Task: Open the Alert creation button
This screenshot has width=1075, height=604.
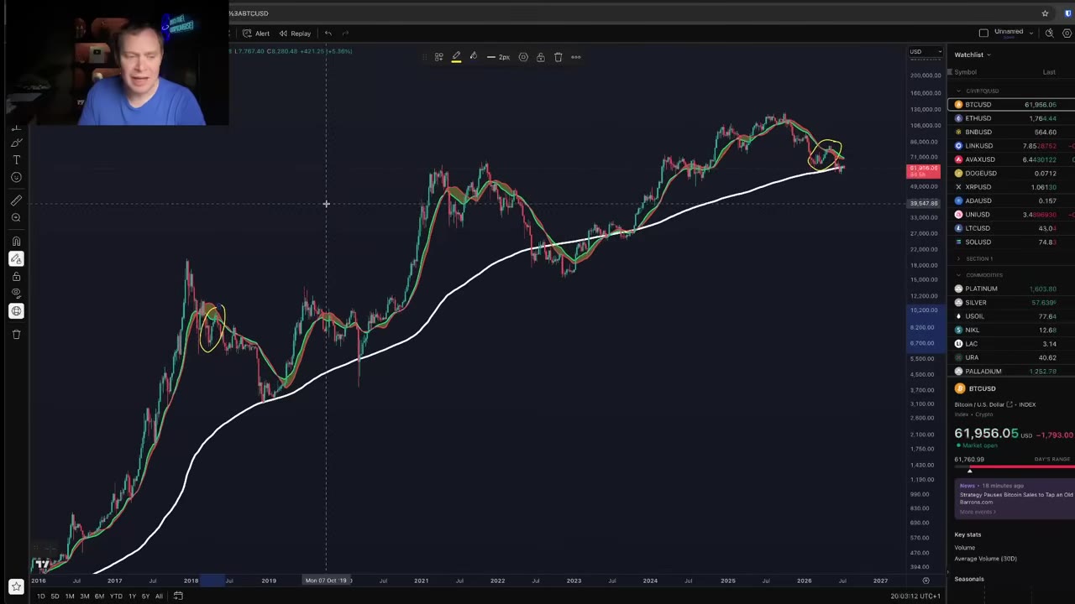Action: coord(256,34)
